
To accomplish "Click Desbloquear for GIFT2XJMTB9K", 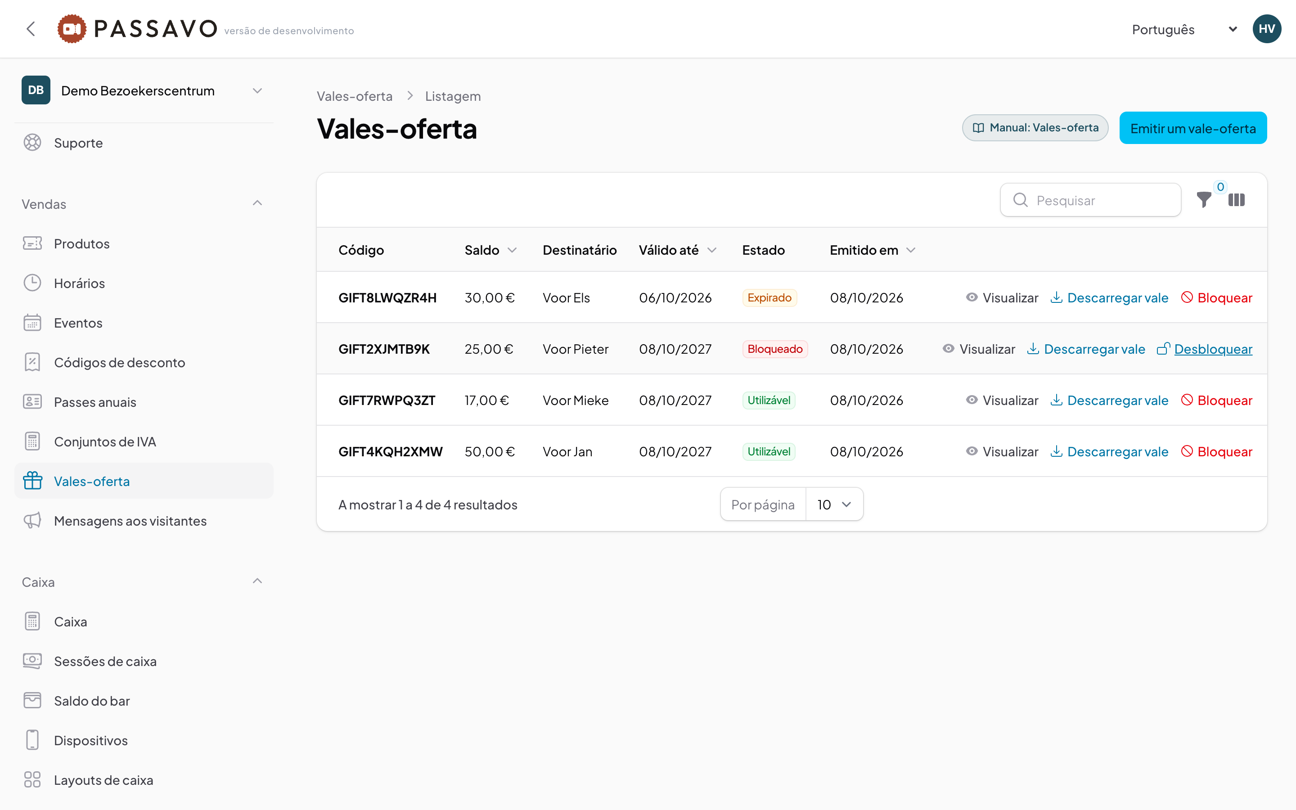I will point(1204,349).
